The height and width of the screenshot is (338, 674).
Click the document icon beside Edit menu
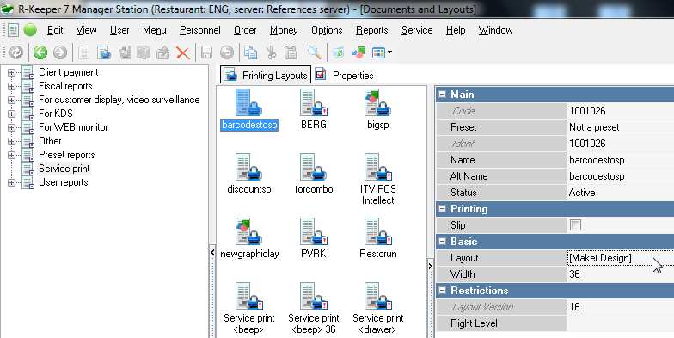click(x=14, y=30)
